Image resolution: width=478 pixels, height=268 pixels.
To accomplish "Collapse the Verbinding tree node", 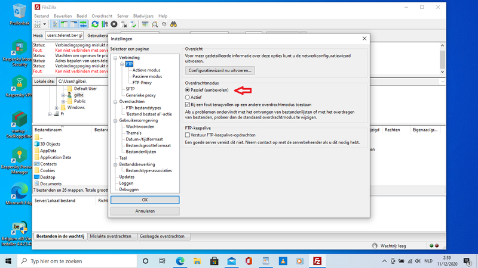I will click(x=115, y=58).
